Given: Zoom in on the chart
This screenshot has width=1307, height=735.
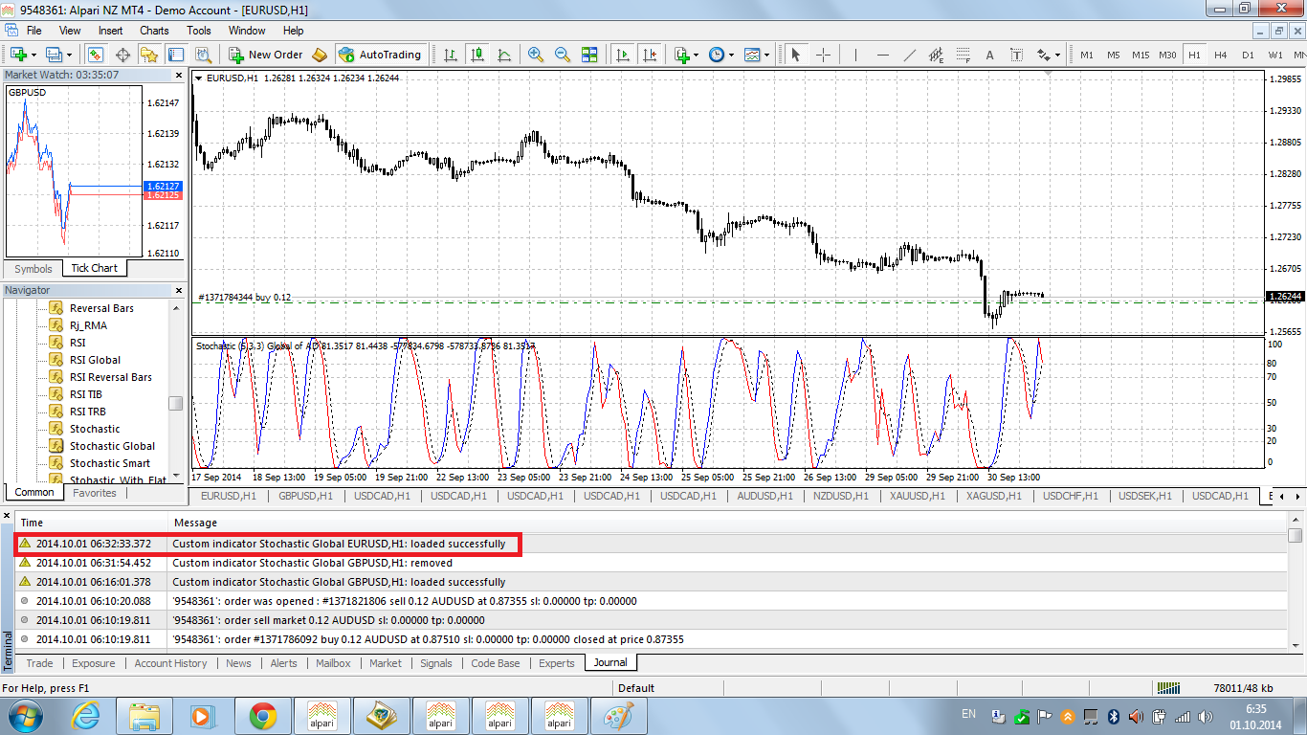Looking at the screenshot, I should [535, 55].
